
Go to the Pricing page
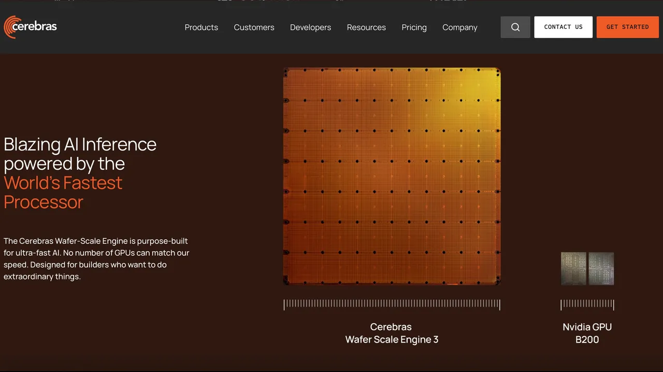[414, 27]
